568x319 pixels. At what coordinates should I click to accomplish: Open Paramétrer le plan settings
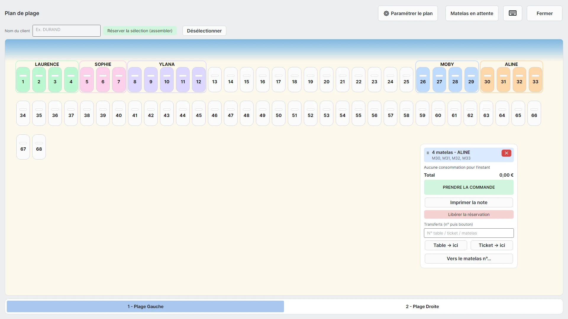pyautogui.click(x=408, y=13)
